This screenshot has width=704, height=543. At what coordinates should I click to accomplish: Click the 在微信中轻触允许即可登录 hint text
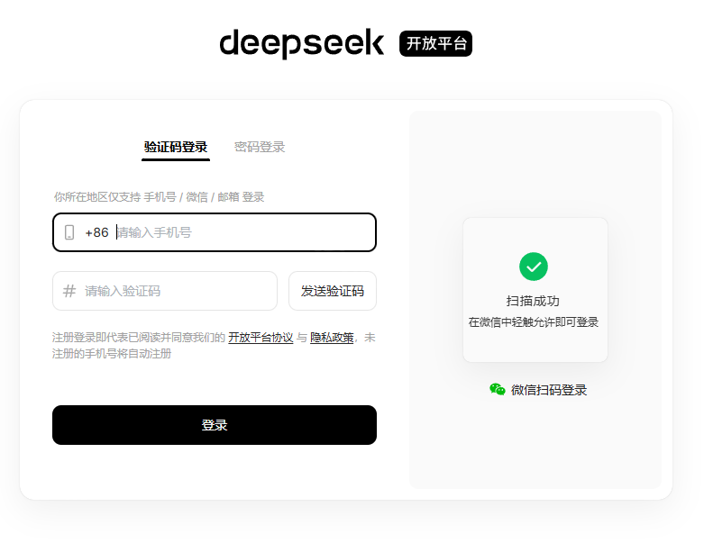pyautogui.click(x=534, y=322)
